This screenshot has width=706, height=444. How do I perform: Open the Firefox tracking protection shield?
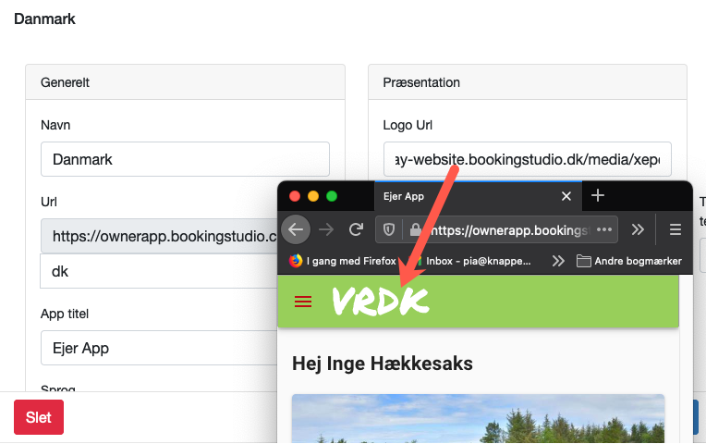click(388, 230)
